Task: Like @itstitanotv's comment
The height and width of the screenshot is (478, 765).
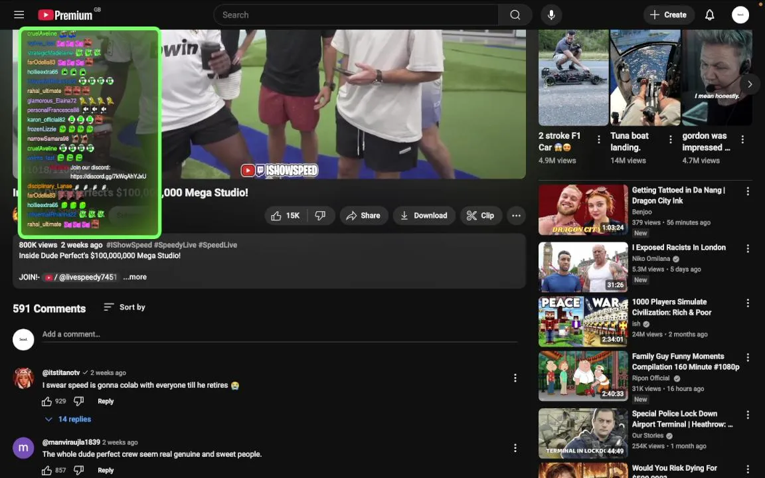Action: [x=47, y=402]
